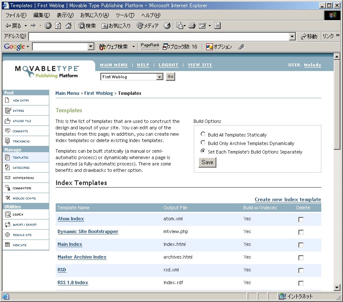This screenshot has width=343, height=302.
Task: Click Go button beside weblog selector
Action: [170, 77]
